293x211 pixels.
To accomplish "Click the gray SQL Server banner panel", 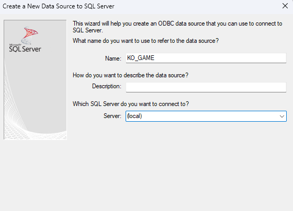I will click(35, 80).
